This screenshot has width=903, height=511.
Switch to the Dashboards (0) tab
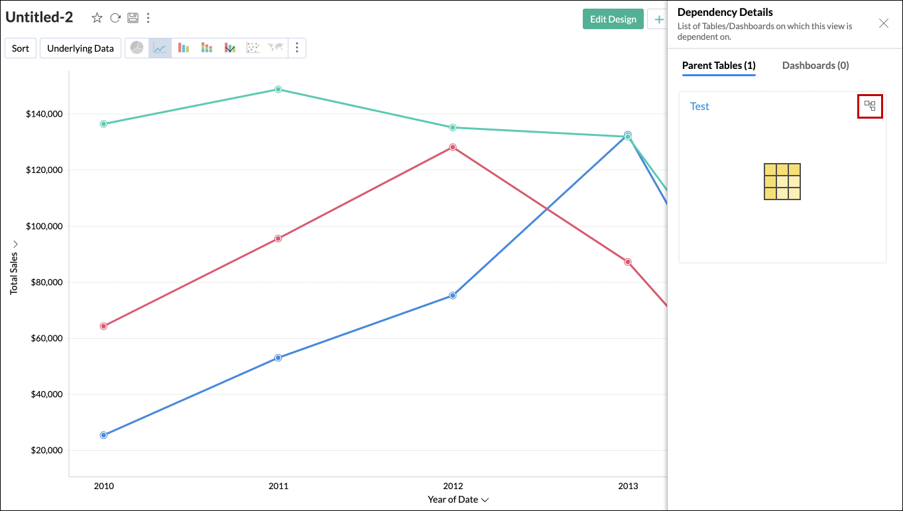coord(815,65)
